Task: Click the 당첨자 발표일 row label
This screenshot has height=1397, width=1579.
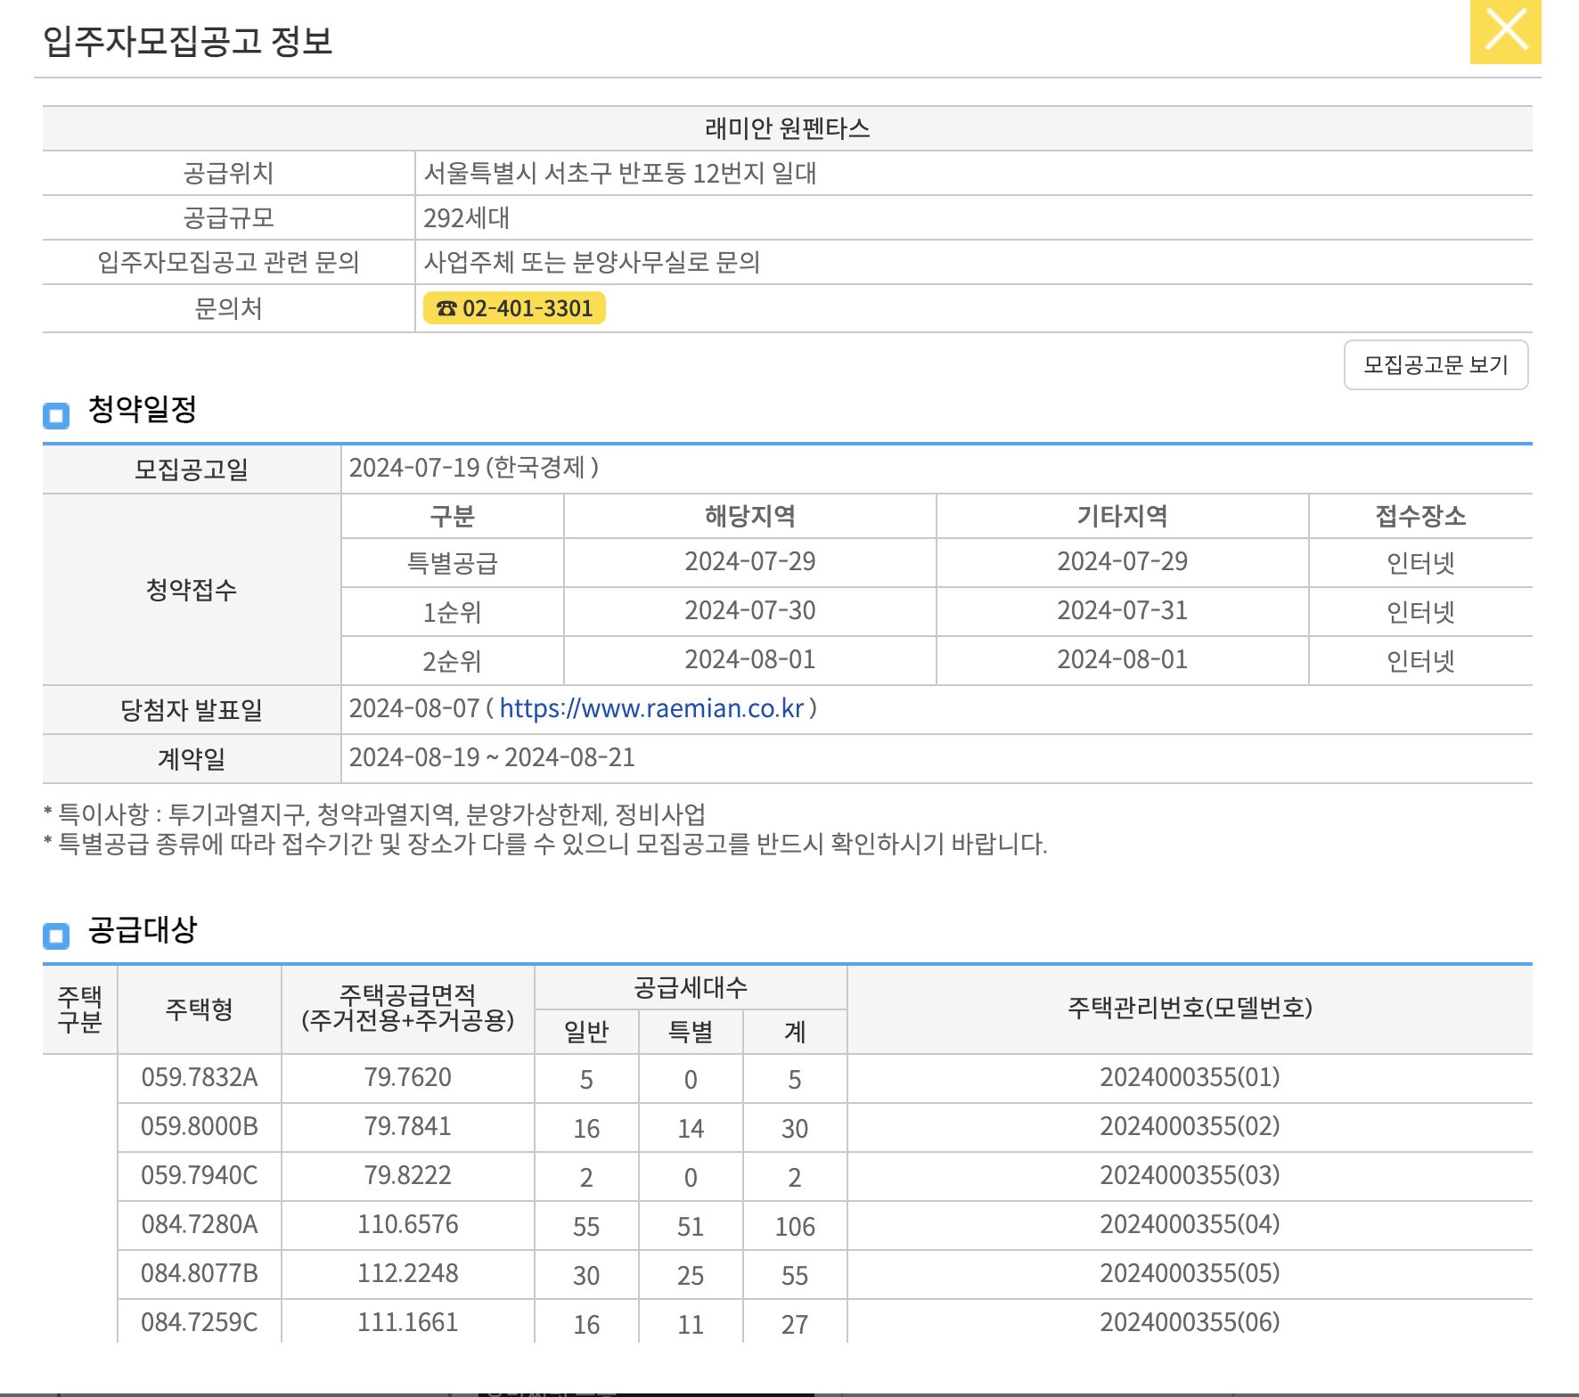Action: [x=192, y=710]
